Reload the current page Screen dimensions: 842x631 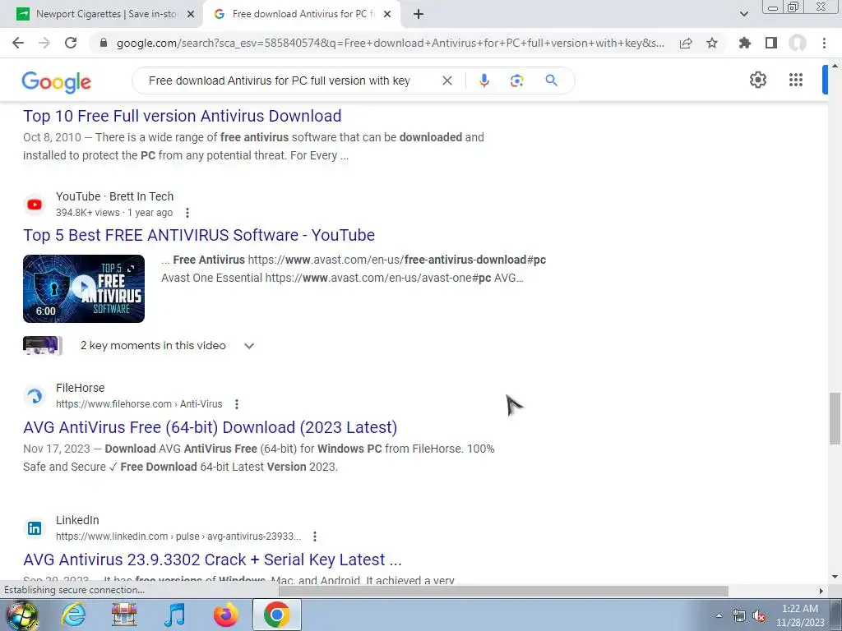click(x=71, y=43)
